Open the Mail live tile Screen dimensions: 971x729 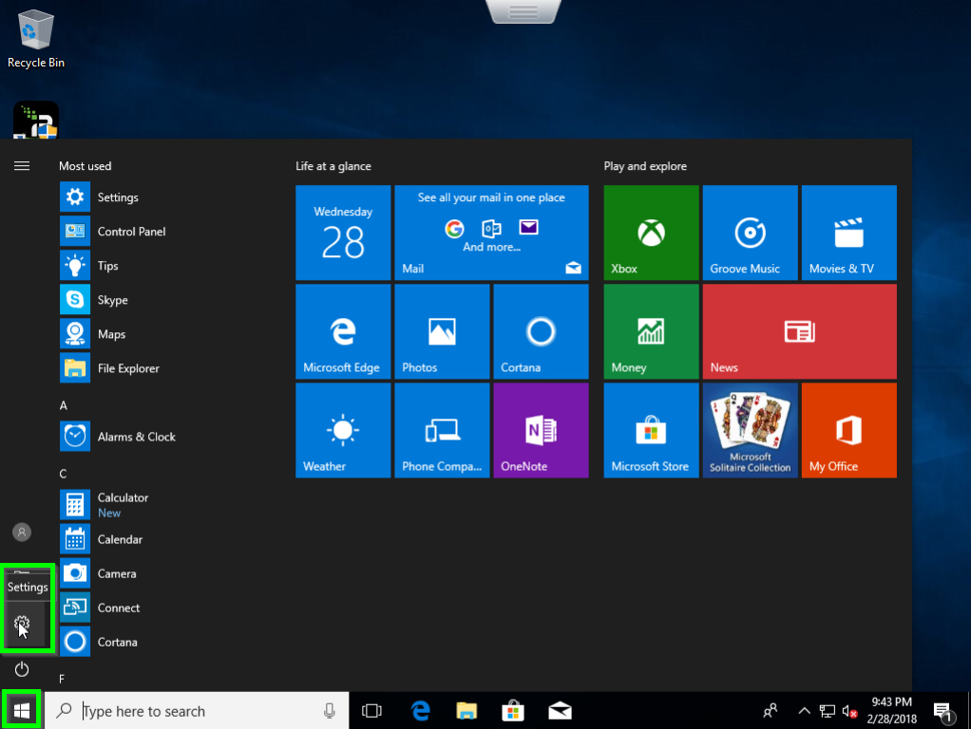coord(492,233)
